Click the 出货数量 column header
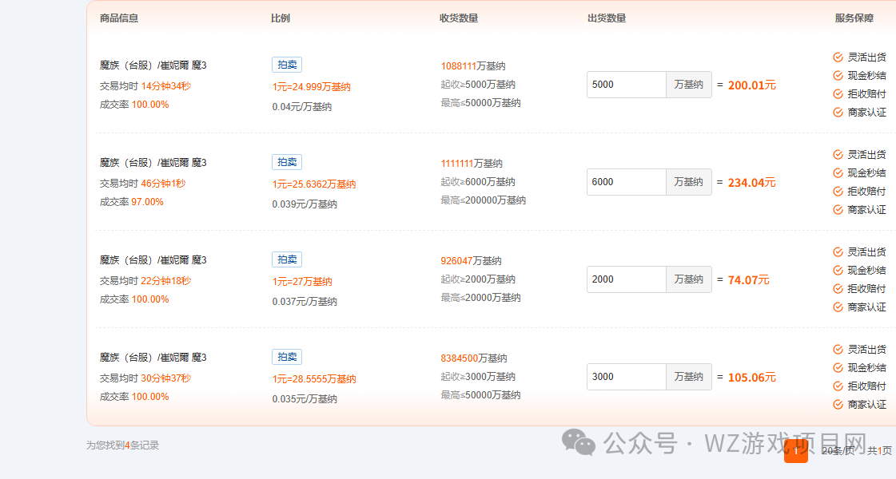 [x=605, y=17]
